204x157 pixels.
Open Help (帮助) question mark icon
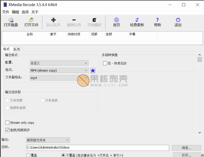pyautogui.click(x=157, y=20)
